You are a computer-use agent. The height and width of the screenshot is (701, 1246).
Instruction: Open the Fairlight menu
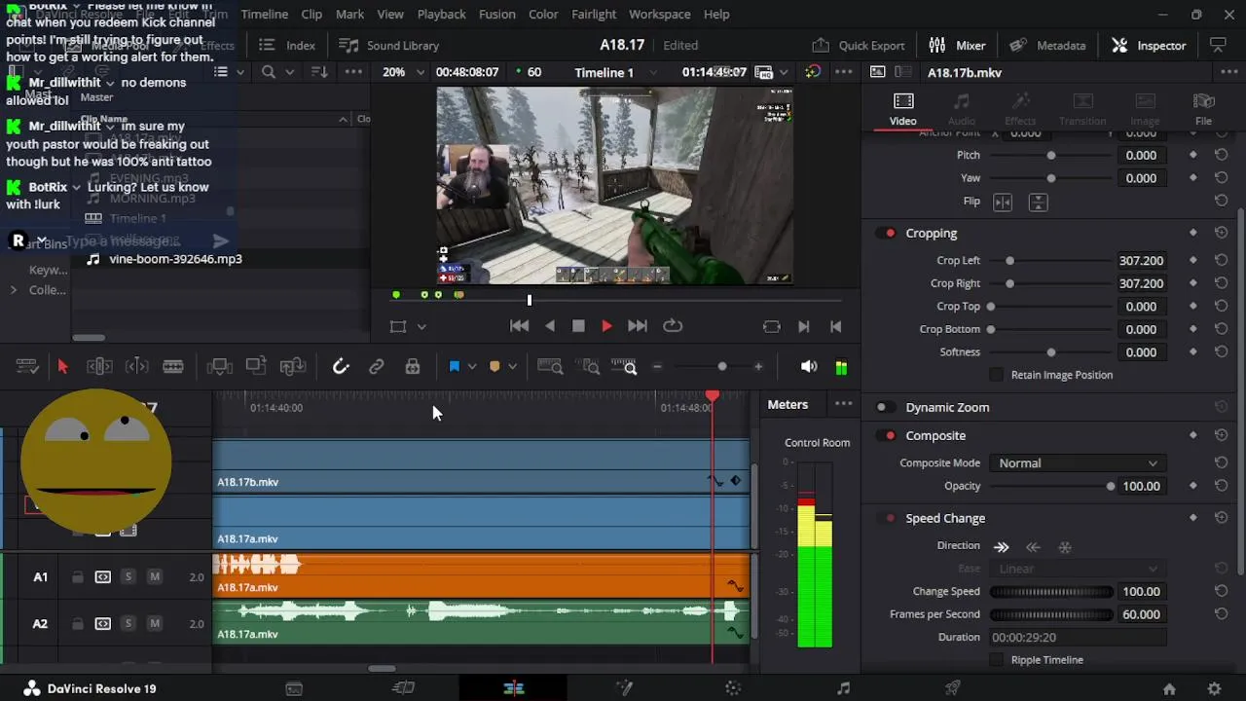pos(594,14)
